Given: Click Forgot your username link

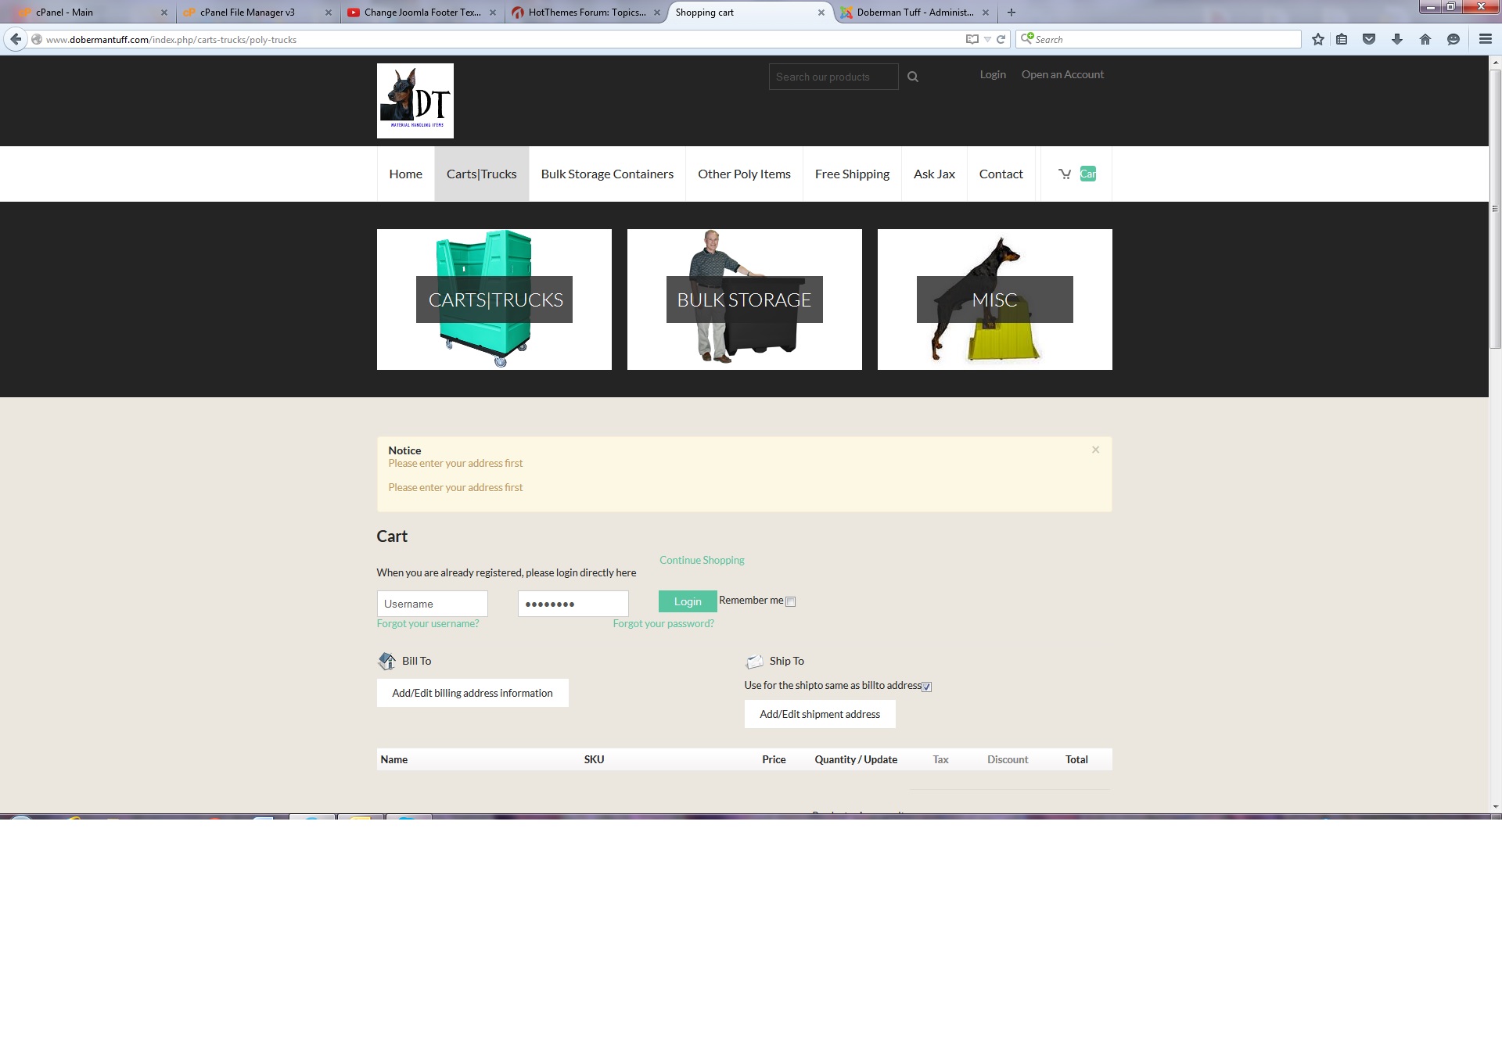Looking at the screenshot, I should pos(428,623).
